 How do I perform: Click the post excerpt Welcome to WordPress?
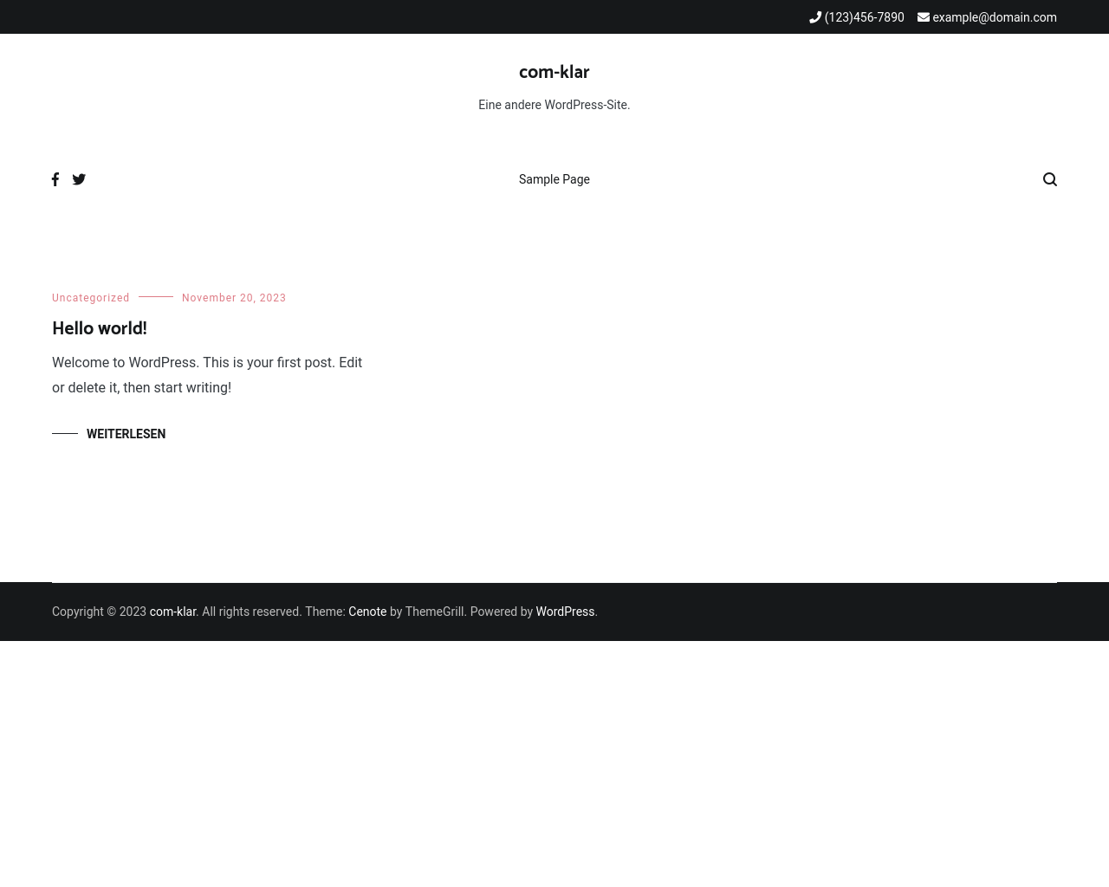[x=207, y=375]
